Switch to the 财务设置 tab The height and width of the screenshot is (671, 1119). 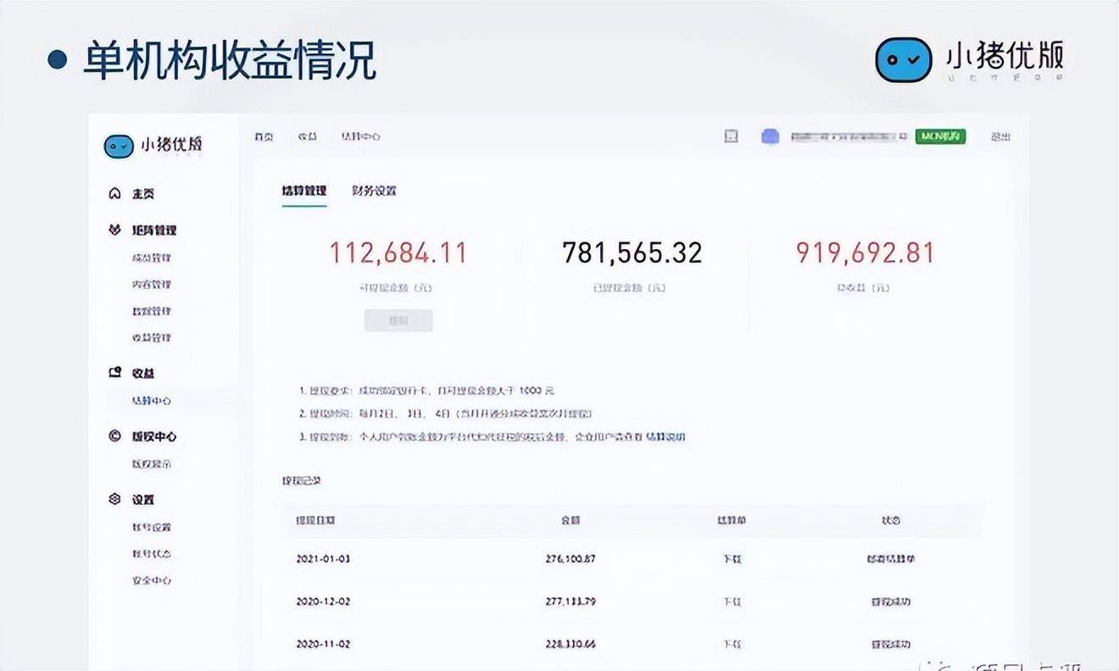point(374,191)
